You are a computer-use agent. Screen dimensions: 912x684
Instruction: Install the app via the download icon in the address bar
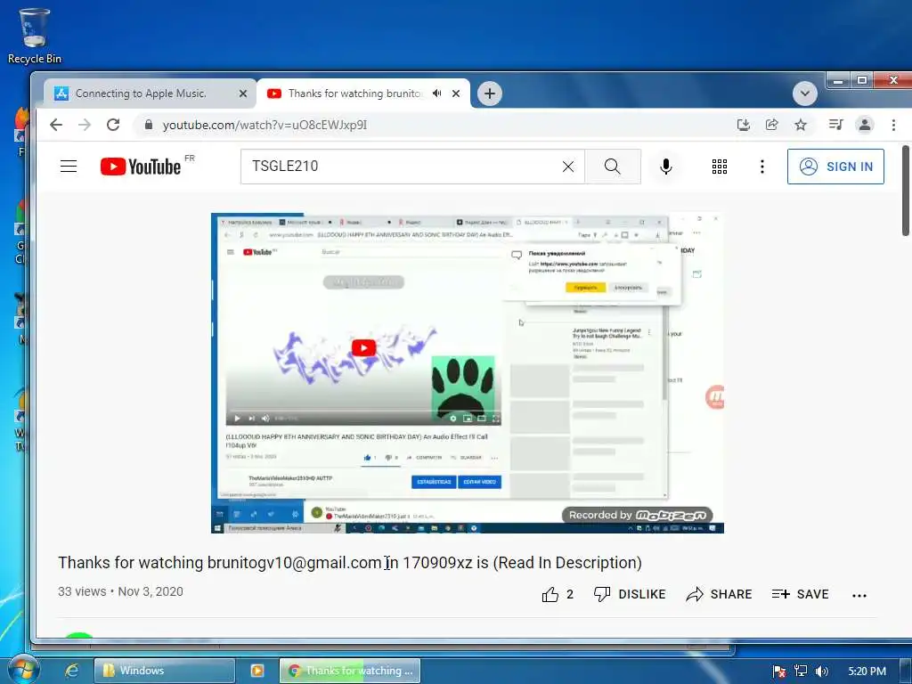click(x=744, y=125)
